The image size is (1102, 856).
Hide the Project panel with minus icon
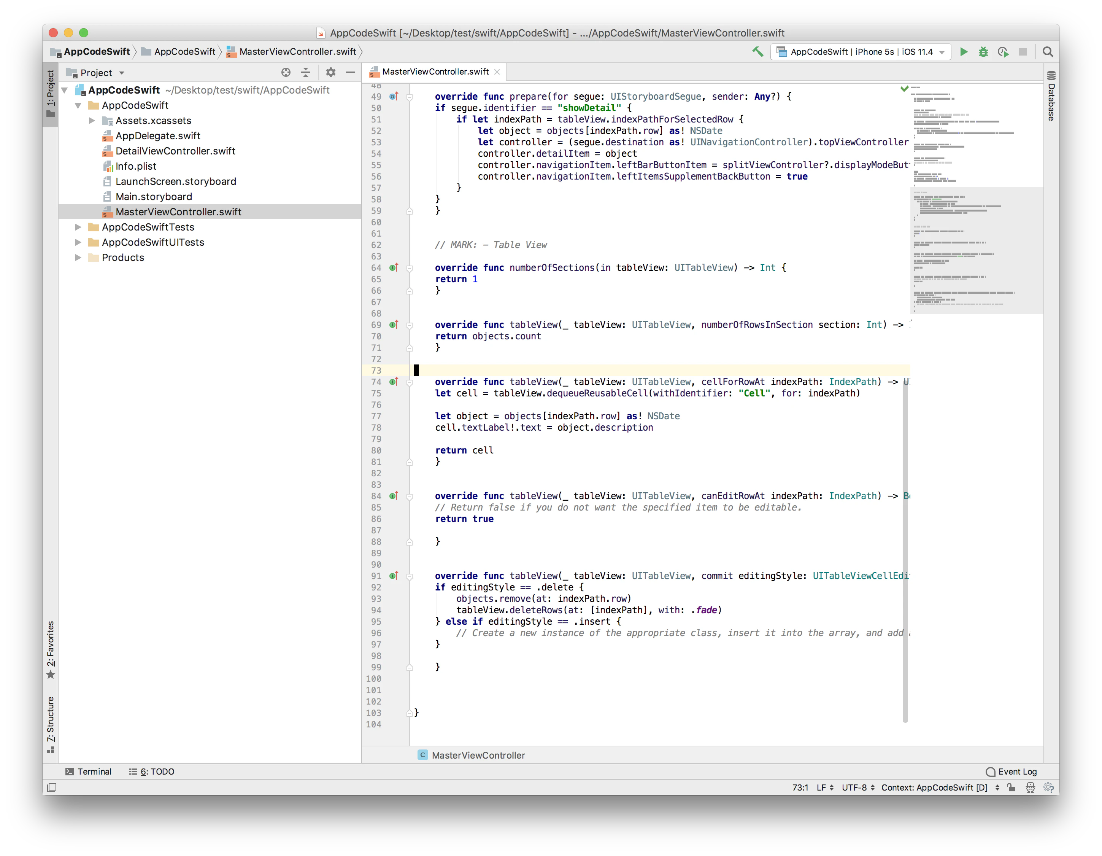pos(350,72)
